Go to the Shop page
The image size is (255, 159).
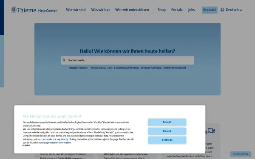[161, 10]
